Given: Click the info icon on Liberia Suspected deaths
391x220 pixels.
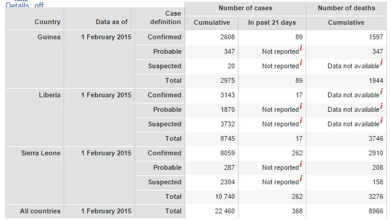Looking at the screenshot, I should point(381,120).
